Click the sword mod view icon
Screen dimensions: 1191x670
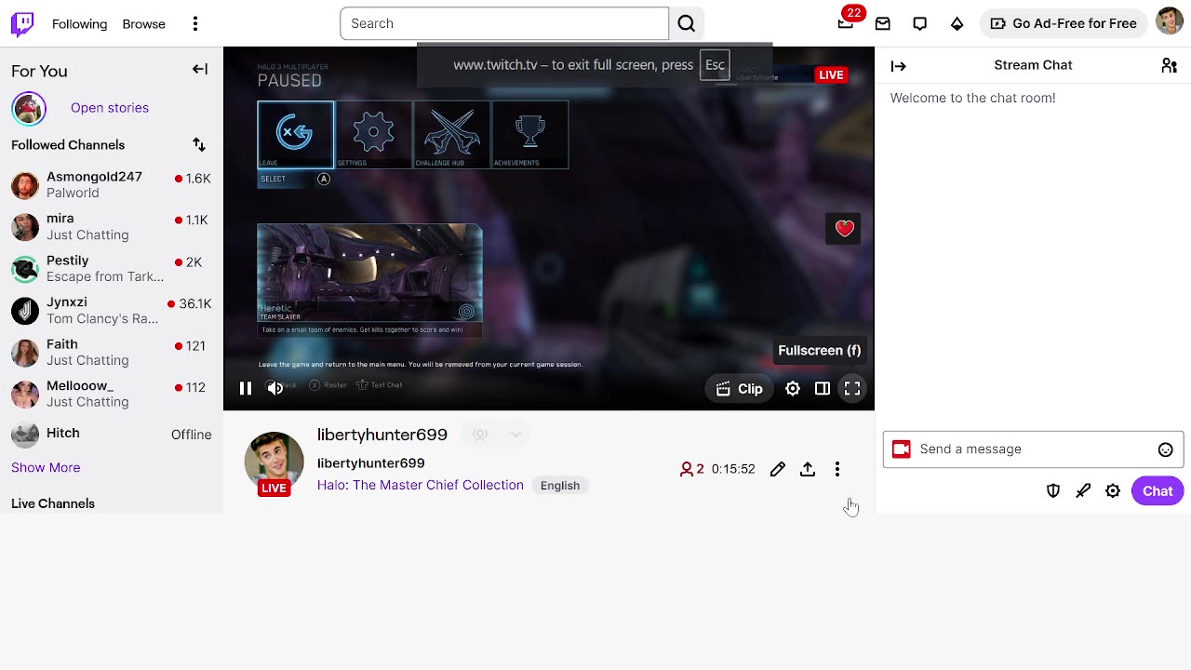click(1083, 491)
